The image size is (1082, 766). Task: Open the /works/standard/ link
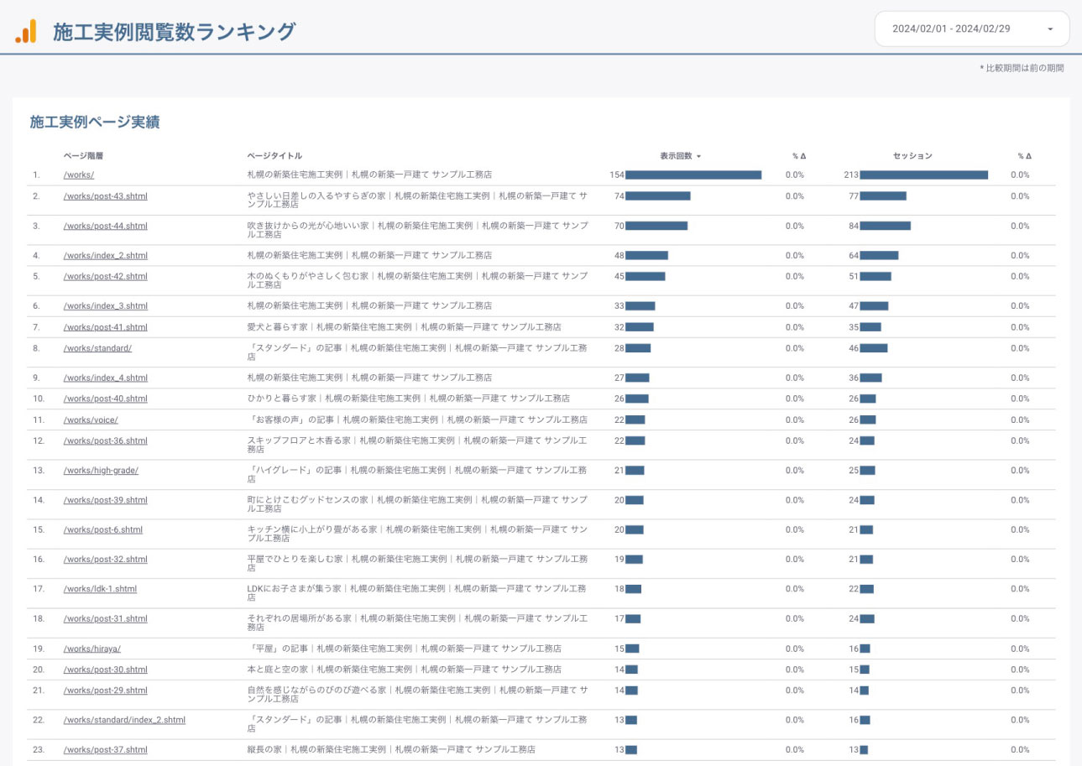pos(97,348)
